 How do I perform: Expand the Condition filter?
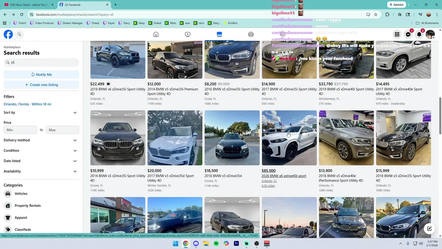click(41, 151)
